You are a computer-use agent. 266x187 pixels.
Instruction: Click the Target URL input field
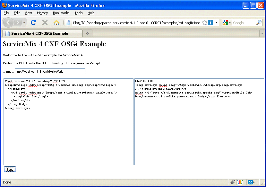coord(50,71)
